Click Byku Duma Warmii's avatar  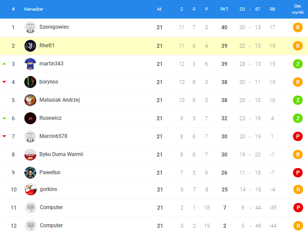tap(30, 154)
